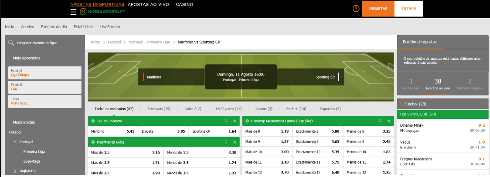The height and width of the screenshot is (177, 490).
Task: Open Dinamo Minsk vs FK Liepajas live match
Action: [x=442, y=128]
